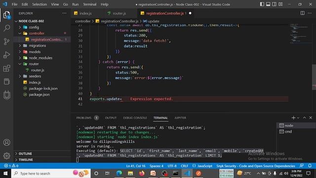The image size is (316, 178).
Task: Click the controller breadcrumb segment
Action: tap(83, 21)
